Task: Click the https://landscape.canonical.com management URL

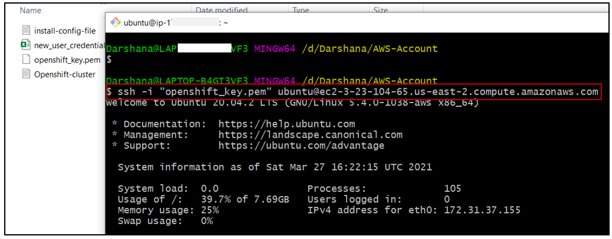Action: point(310,135)
